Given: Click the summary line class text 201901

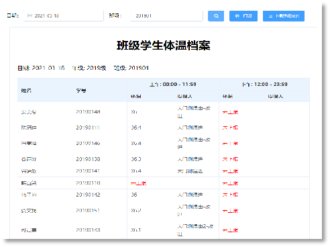Looking at the screenshot, I should (138, 68).
